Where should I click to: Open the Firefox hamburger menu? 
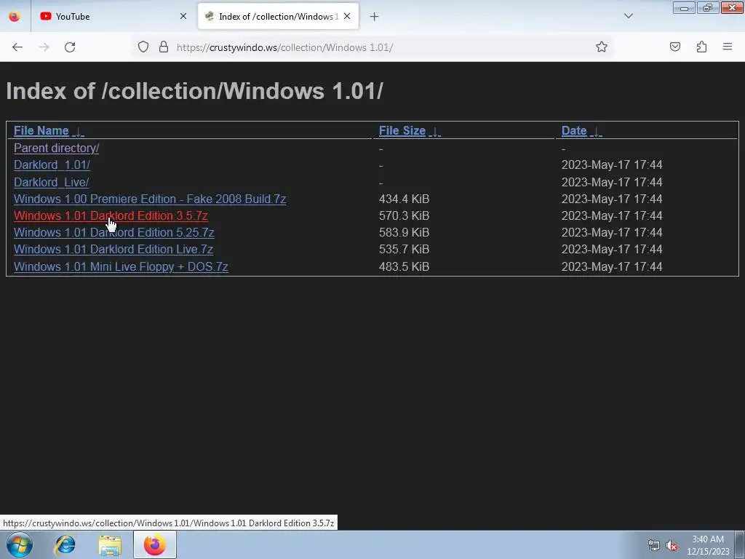coord(728,47)
